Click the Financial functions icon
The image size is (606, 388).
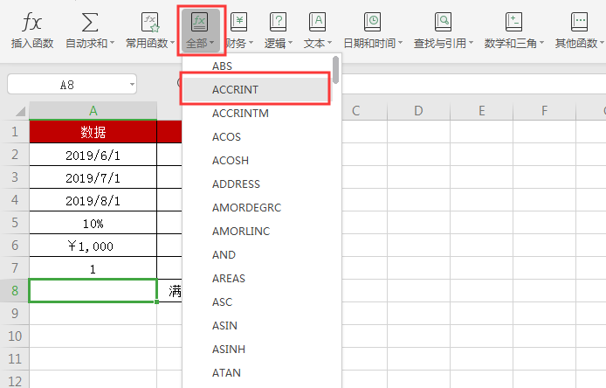pos(238,22)
